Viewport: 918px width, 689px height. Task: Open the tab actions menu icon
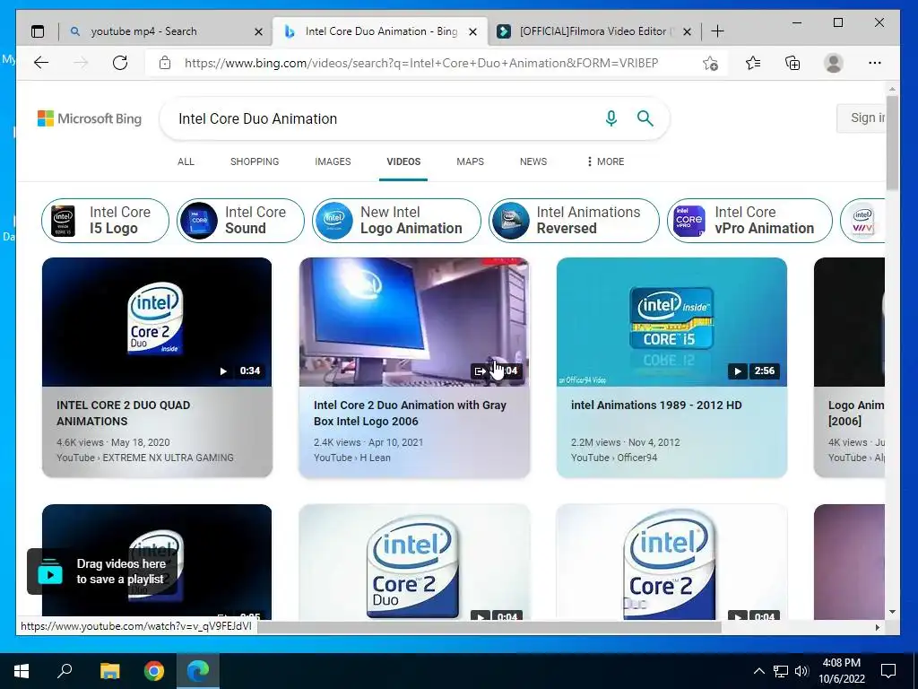tap(38, 31)
